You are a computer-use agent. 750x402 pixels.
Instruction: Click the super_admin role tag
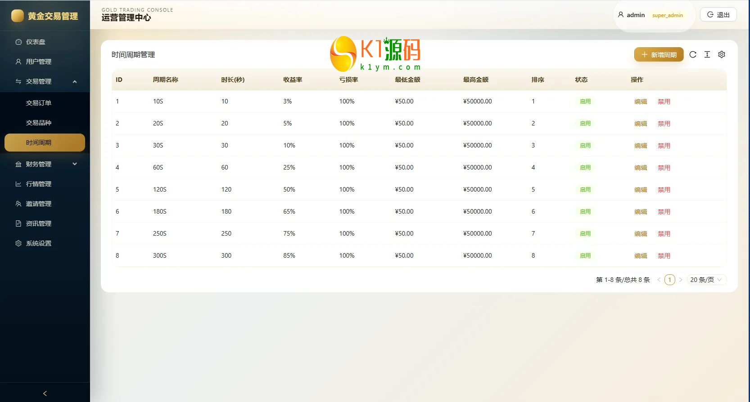click(x=668, y=15)
